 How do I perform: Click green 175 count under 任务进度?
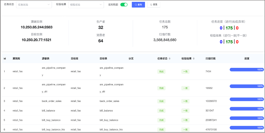[229, 28]
